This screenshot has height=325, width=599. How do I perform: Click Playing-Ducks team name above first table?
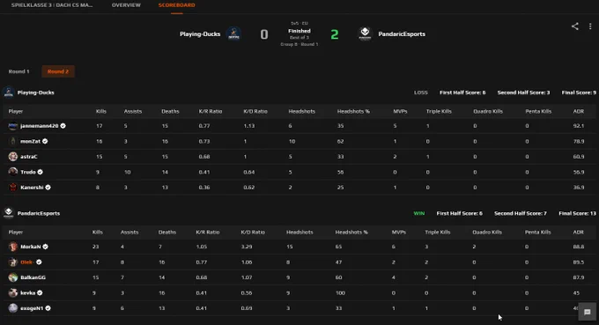35,92
